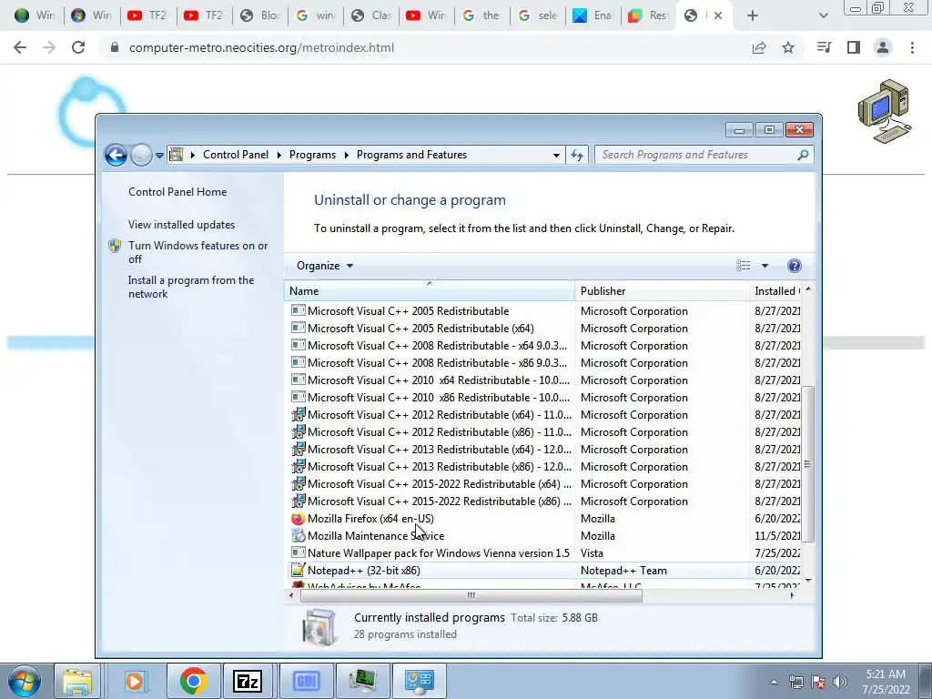Click the blue help question mark icon

794,266
